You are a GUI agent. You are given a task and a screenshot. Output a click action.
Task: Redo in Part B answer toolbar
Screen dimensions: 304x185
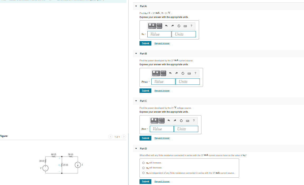(176, 73)
